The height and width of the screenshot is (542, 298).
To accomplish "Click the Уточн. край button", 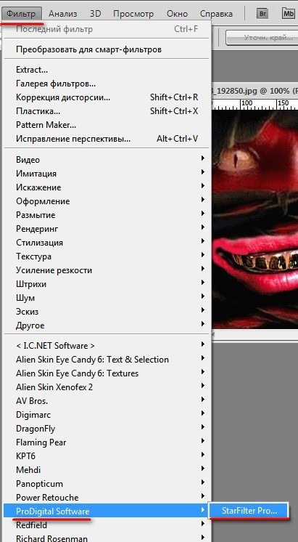I will (x=262, y=37).
